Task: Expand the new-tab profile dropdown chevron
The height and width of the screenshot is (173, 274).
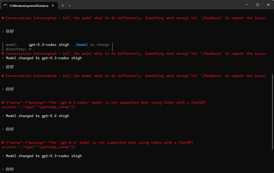Action: tap(70, 6)
